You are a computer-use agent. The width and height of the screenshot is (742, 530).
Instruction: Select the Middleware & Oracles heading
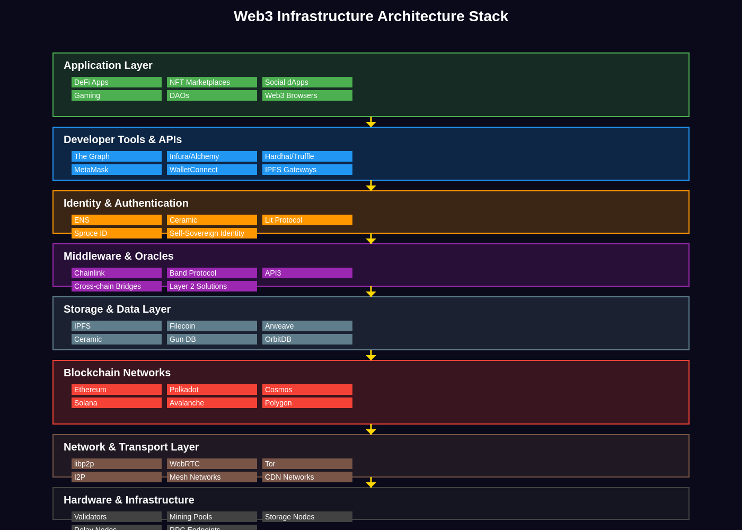tap(119, 256)
